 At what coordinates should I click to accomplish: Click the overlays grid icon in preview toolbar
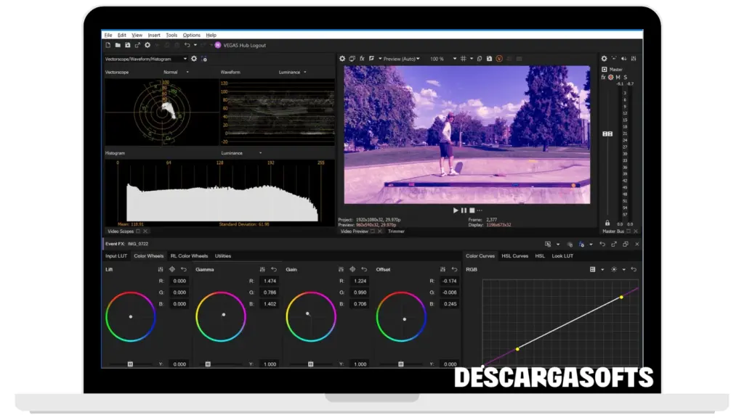tap(463, 59)
